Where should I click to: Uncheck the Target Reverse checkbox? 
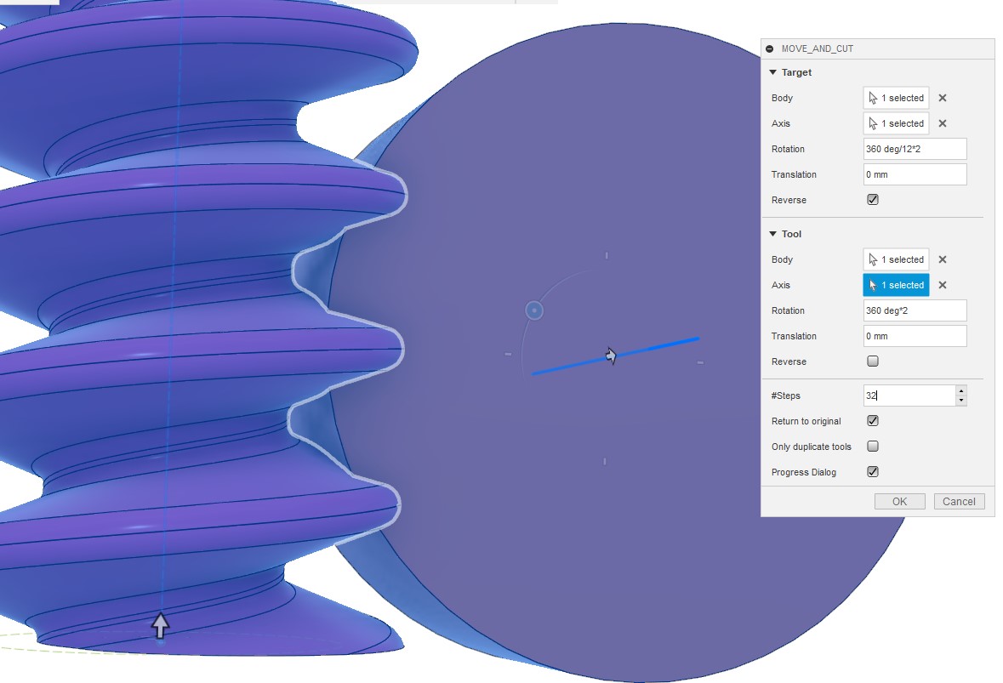(x=872, y=200)
